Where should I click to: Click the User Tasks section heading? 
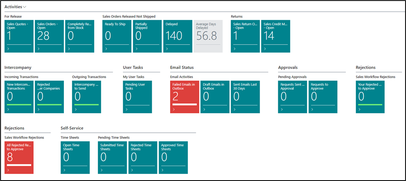pyautogui.click(x=133, y=67)
